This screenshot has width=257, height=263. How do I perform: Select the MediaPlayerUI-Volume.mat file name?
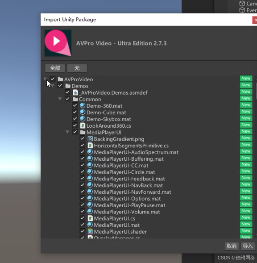(x=127, y=212)
